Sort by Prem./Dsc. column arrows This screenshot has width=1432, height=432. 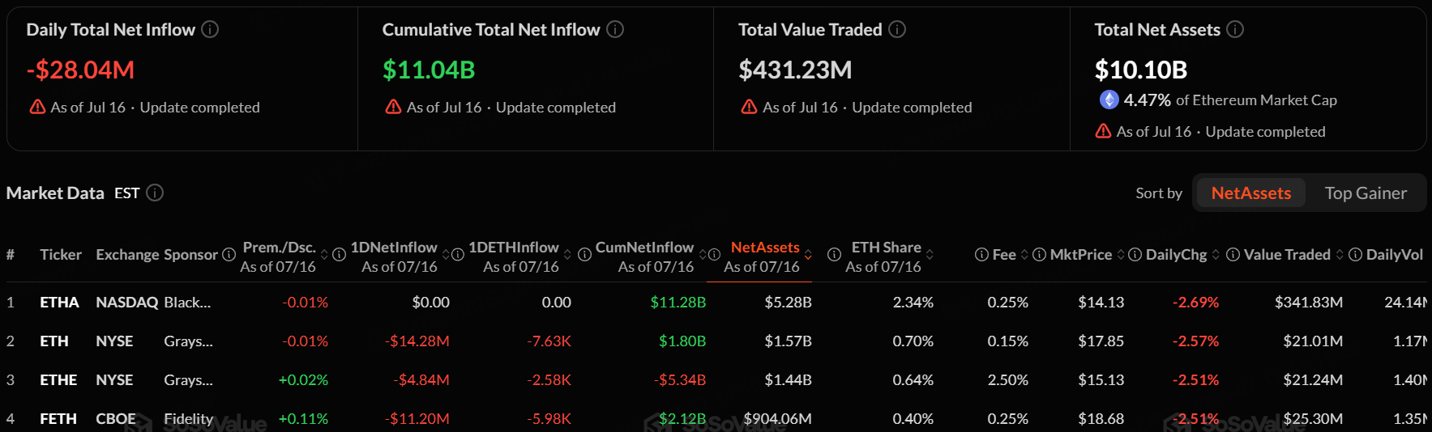pyautogui.click(x=324, y=254)
